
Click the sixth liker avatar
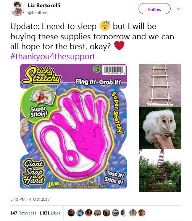pyautogui.click(x=115, y=213)
